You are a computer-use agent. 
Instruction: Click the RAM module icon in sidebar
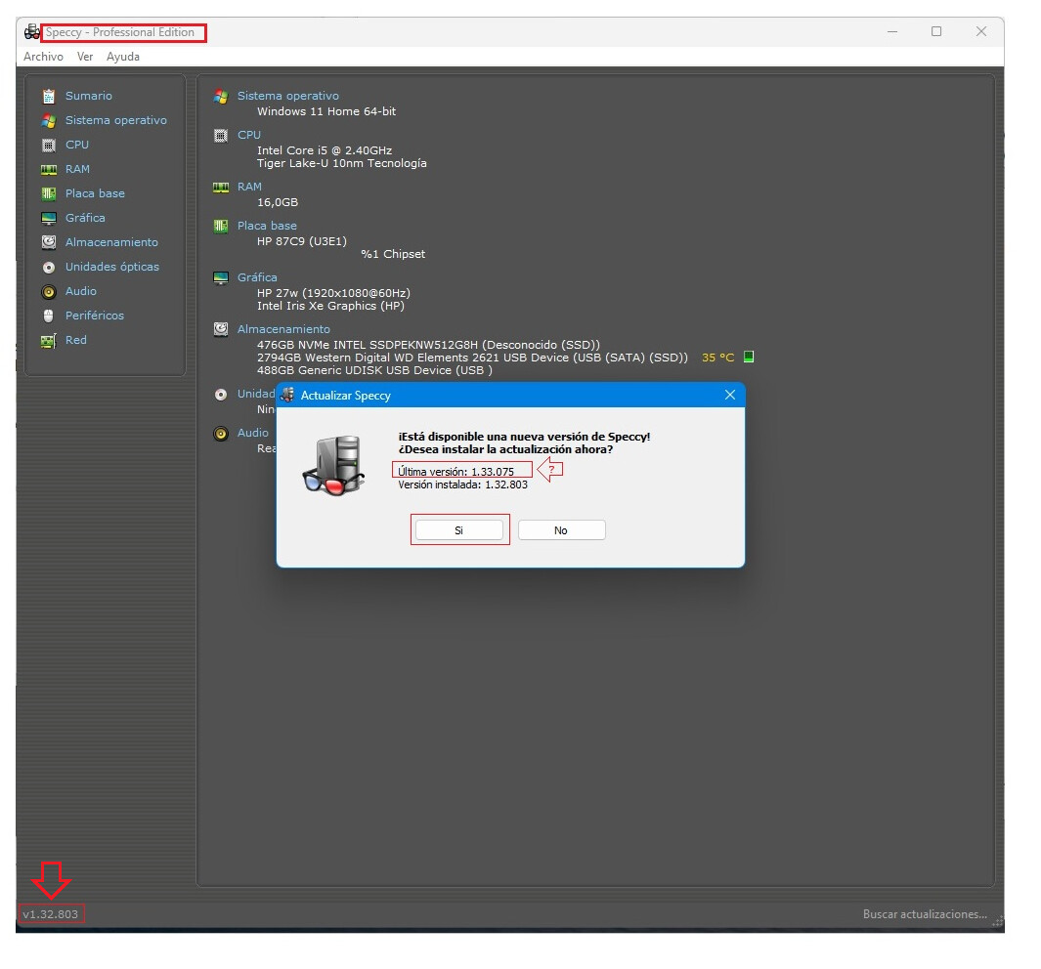[48, 169]
